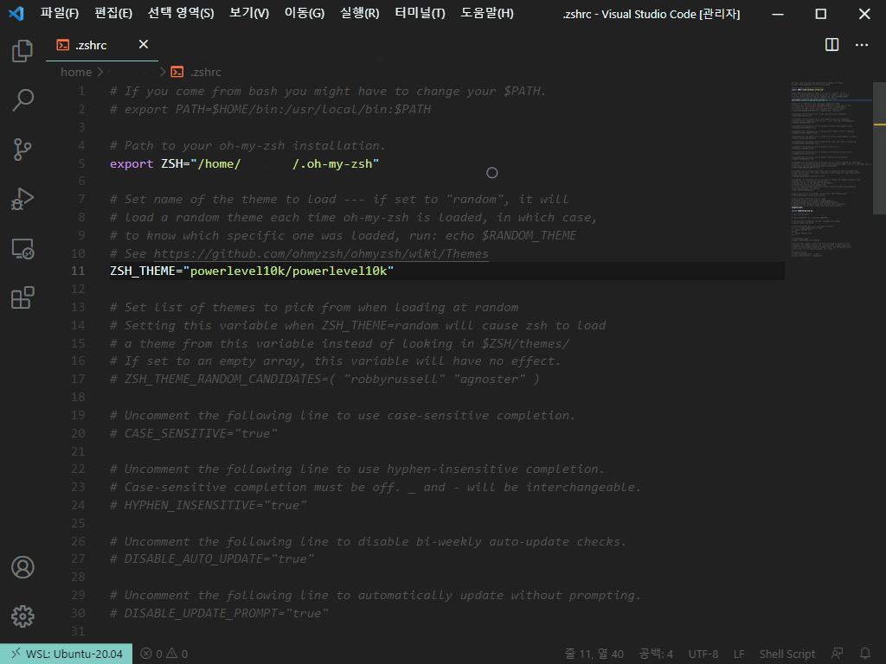Screen dimensions: 886x664
Task: Open the 보기(V) menu
Action: (248, 13)
